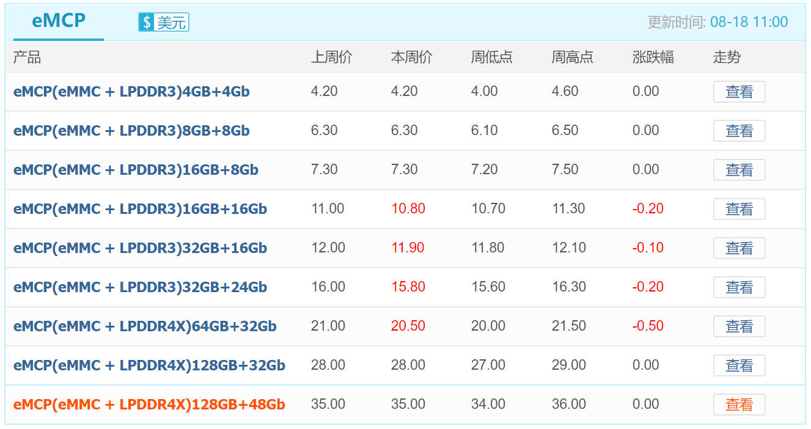Image resolution: width=811 pixels, height=429 pixels.
Task: Toggle the 美元 dollar currency button
Action: pyautogui.click(x=164, y=23)
